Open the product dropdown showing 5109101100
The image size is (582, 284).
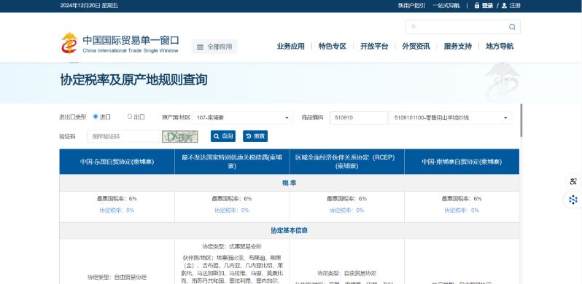(451, 118)
